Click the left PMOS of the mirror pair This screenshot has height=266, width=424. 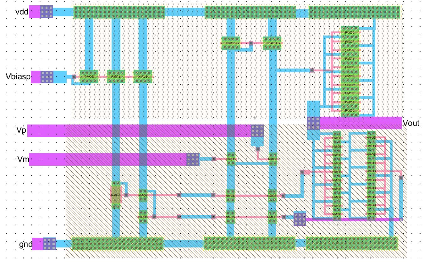coord(230,43)
